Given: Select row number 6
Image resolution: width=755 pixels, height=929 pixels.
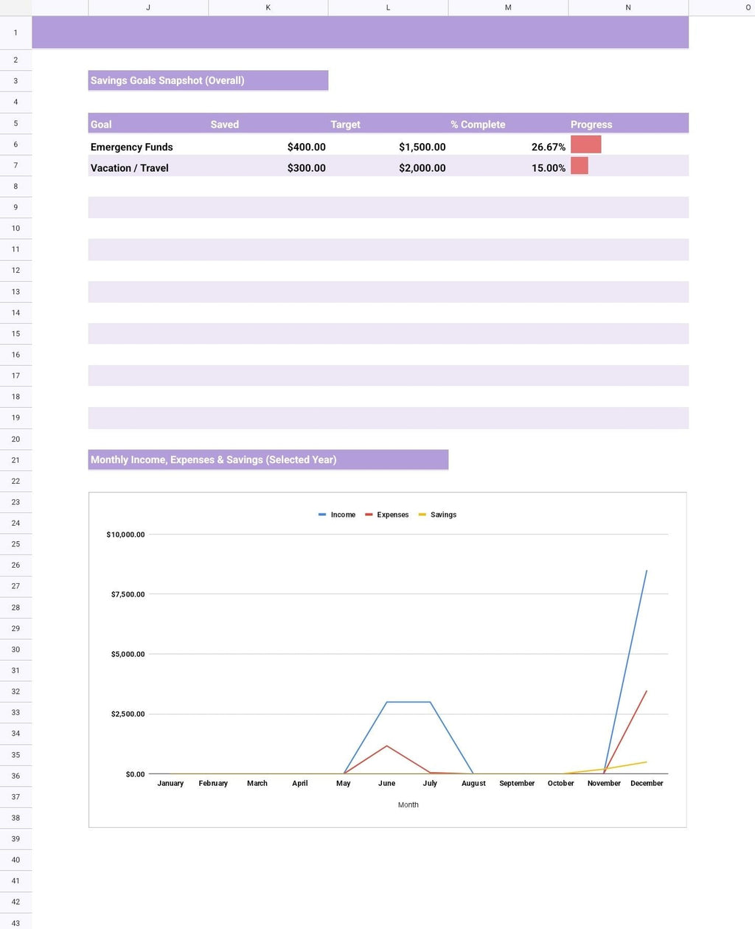Looking at the screenshot, I should [15, 145].
